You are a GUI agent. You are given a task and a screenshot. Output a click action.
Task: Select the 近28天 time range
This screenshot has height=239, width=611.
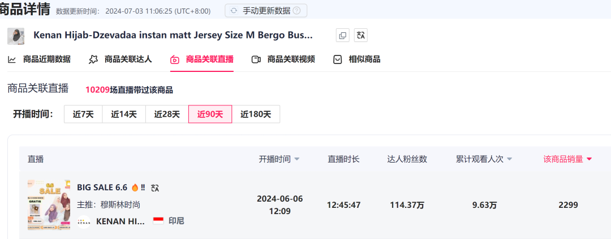tap(167, 114)
